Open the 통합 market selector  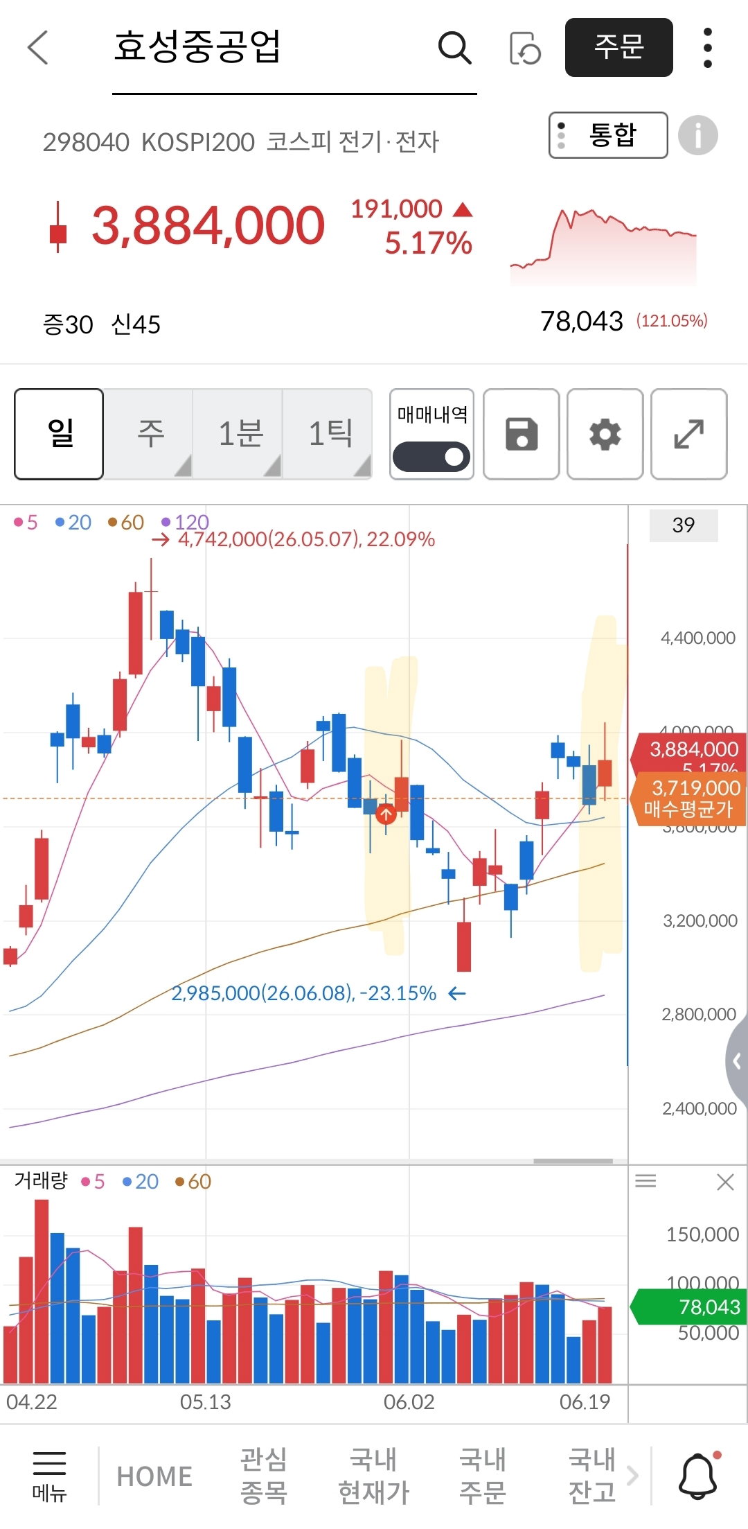[608, 135]
